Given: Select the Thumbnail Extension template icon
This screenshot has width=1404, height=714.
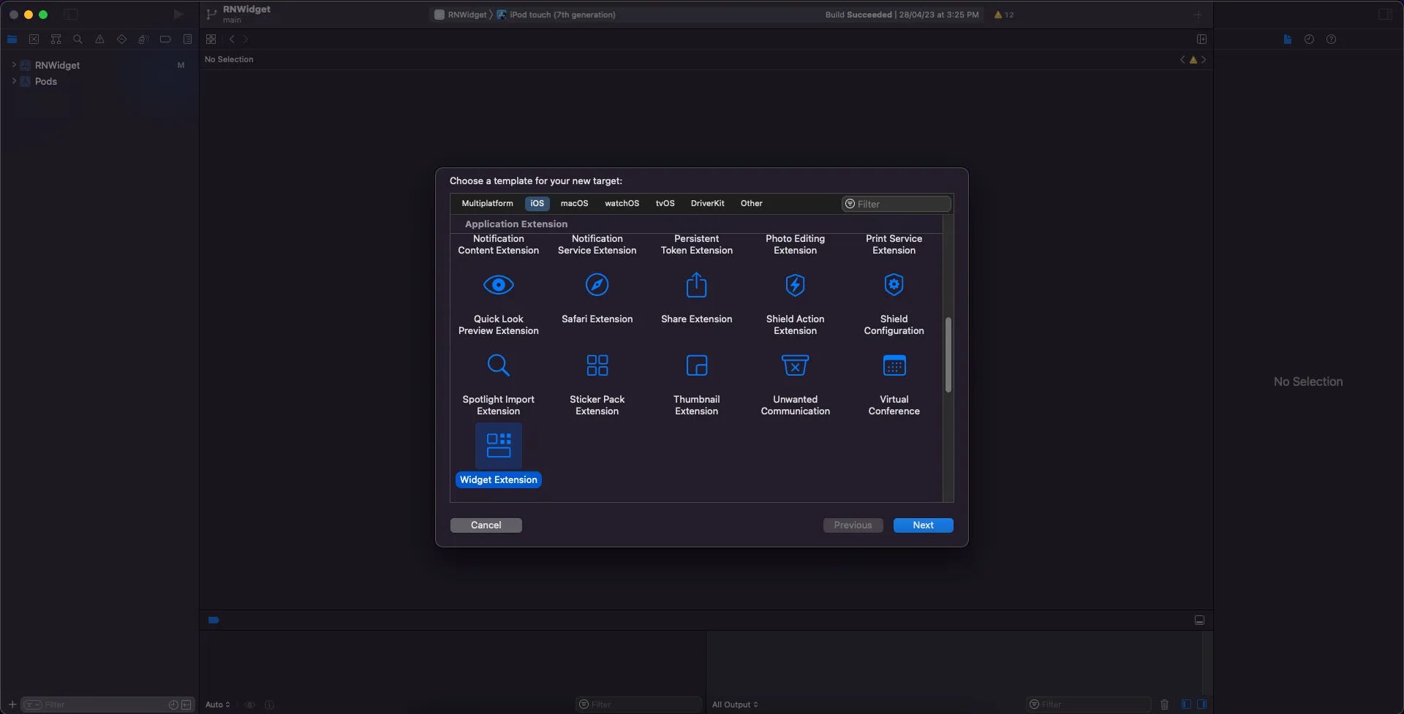Looking at the screenshot, I should pyautogui.click(x=697, y=365).
